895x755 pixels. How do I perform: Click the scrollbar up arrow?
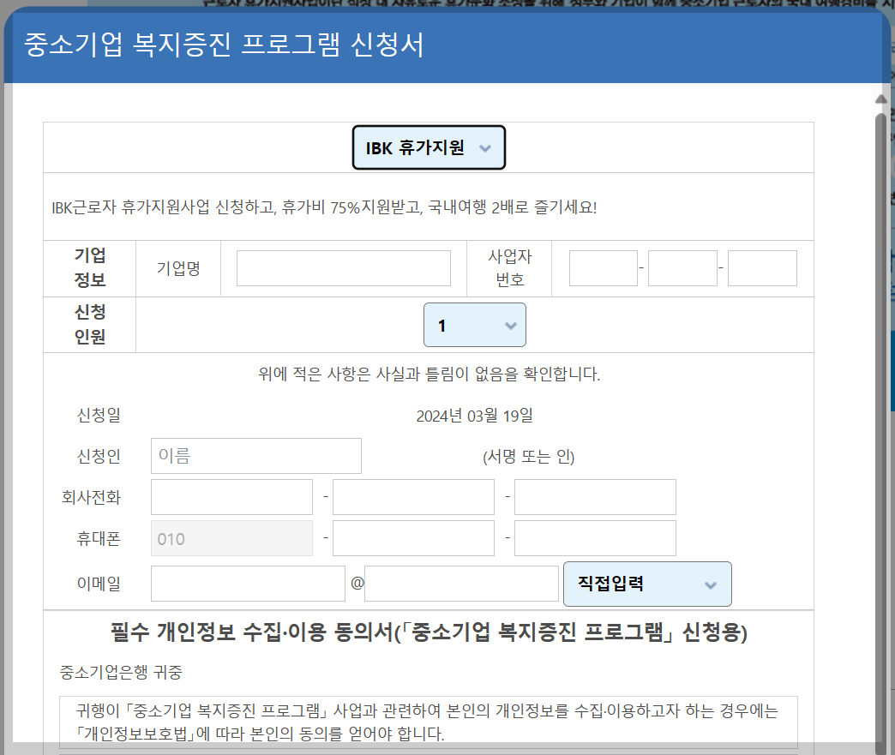881,99
